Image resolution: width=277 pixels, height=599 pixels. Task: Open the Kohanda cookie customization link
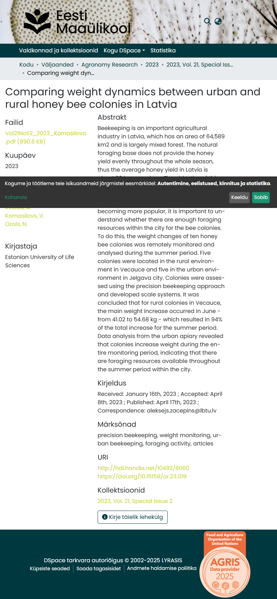16,197
